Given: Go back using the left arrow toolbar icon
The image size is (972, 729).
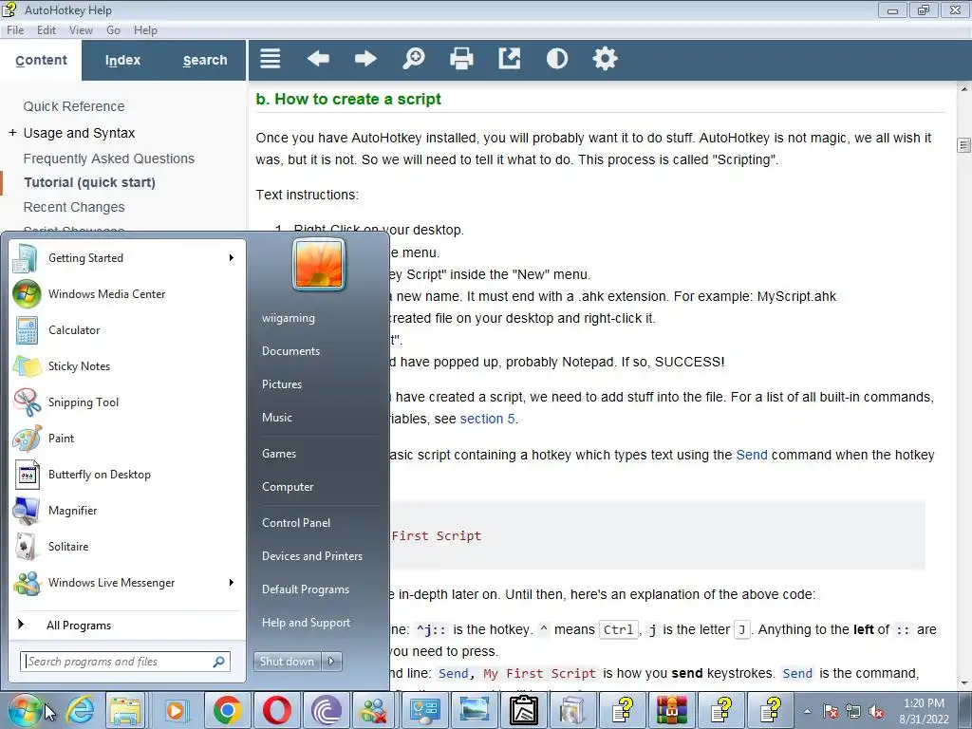Looking at the screenshot, I should tap(318, 59).
